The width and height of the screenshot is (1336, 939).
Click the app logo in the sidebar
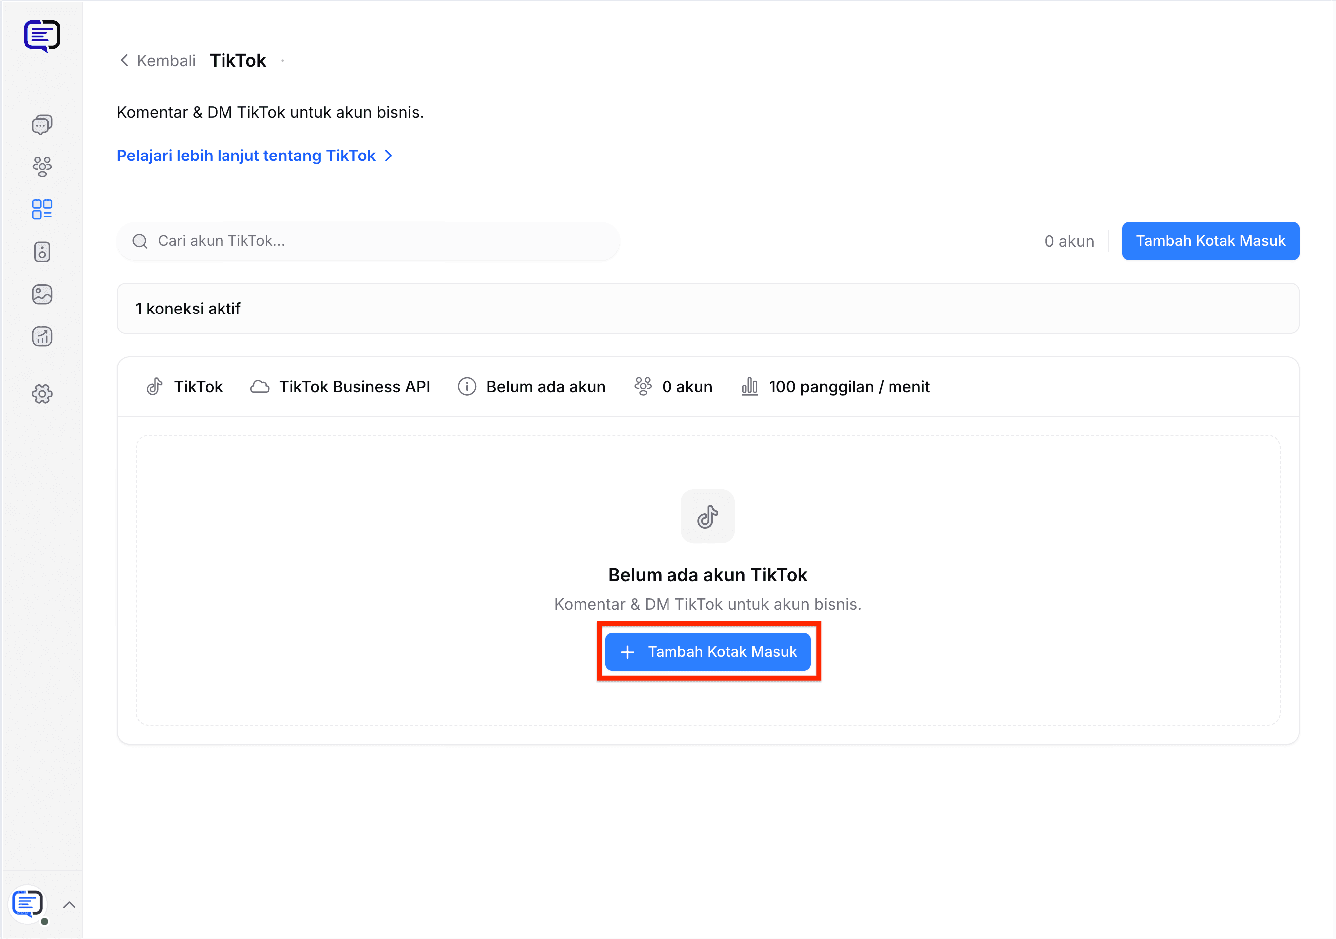coord(42,36)
